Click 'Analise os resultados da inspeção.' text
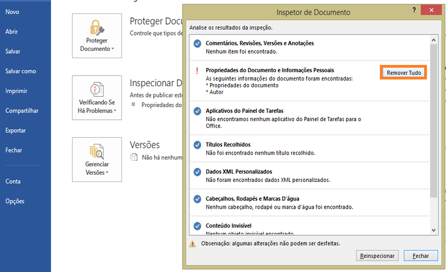 231,27
